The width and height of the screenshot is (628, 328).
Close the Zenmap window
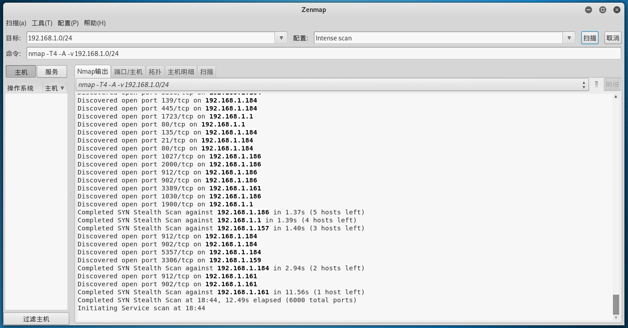(616, 10)
